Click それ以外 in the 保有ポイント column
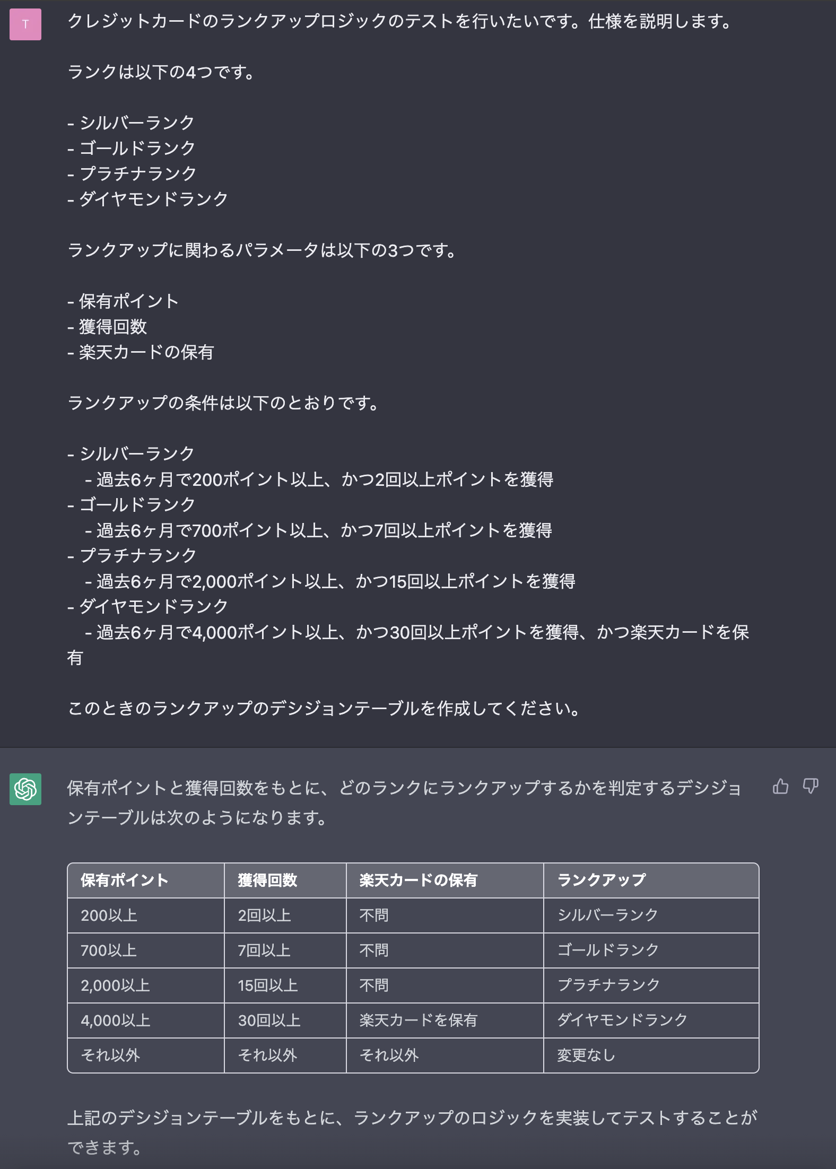The width and height of the screenshot is (836, 1169). pyautogui.click(x=110, y=1055)
